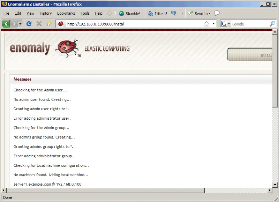Bookmark the page with the star icon
279x202 pixels.
point(206,24)
